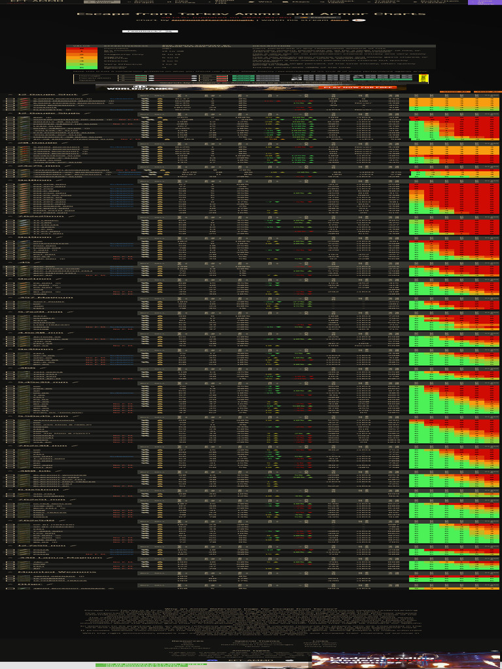Click icon next to .338 Lapua Magnum heading
The image size is (502, 669).
tap(110, 557)
